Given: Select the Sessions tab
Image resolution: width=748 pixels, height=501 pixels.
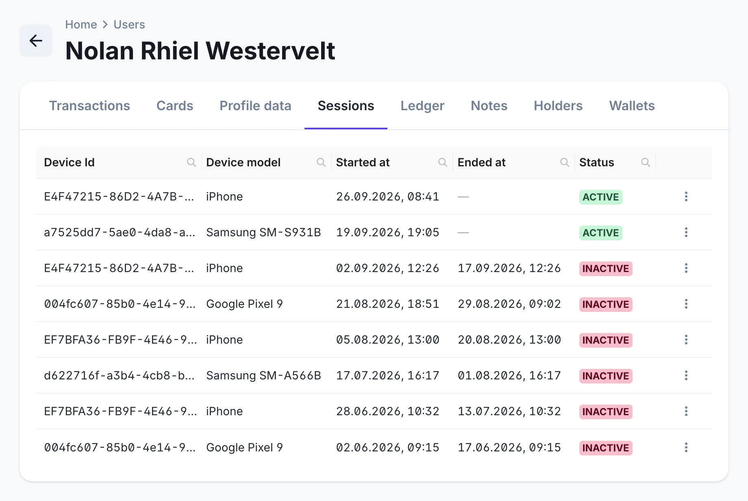Looking at the screenshot, I should click(346, 106).
